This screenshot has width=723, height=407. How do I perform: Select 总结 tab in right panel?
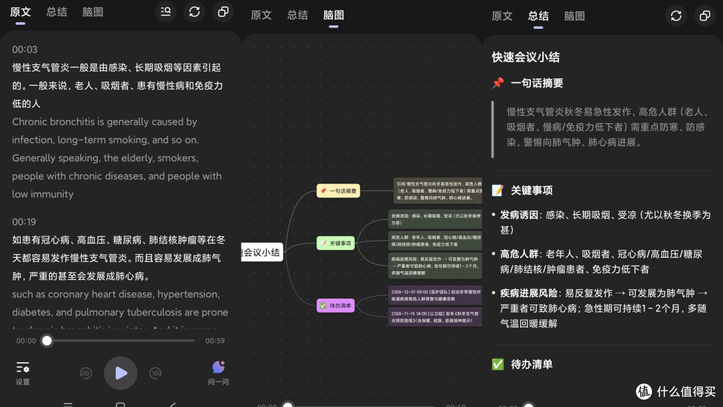tap(538, 16)
